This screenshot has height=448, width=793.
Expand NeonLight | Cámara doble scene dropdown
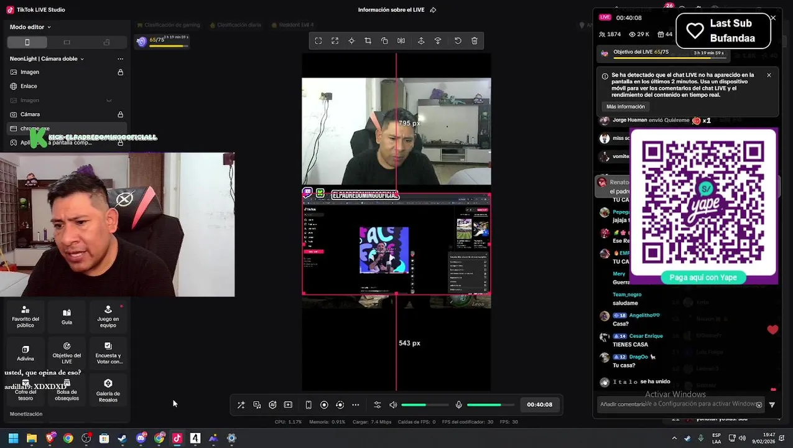pyautogui.click(x=47, y=58)
